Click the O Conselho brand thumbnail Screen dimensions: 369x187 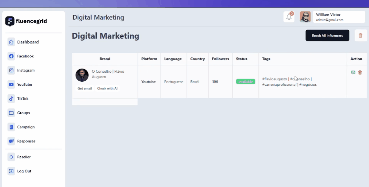coord(82,75)
